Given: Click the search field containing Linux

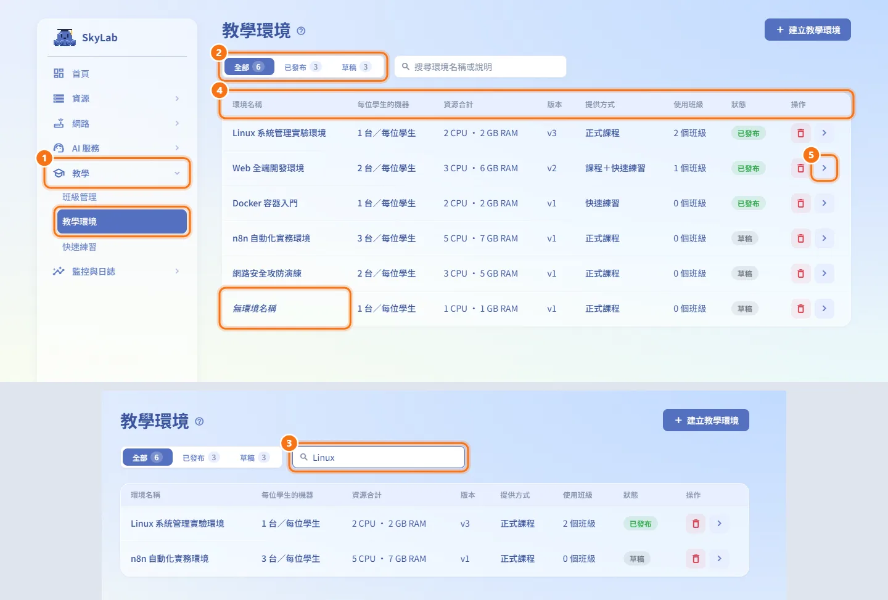Looking at the screenshot, I should pyautogui.click(x=379, y=457).
